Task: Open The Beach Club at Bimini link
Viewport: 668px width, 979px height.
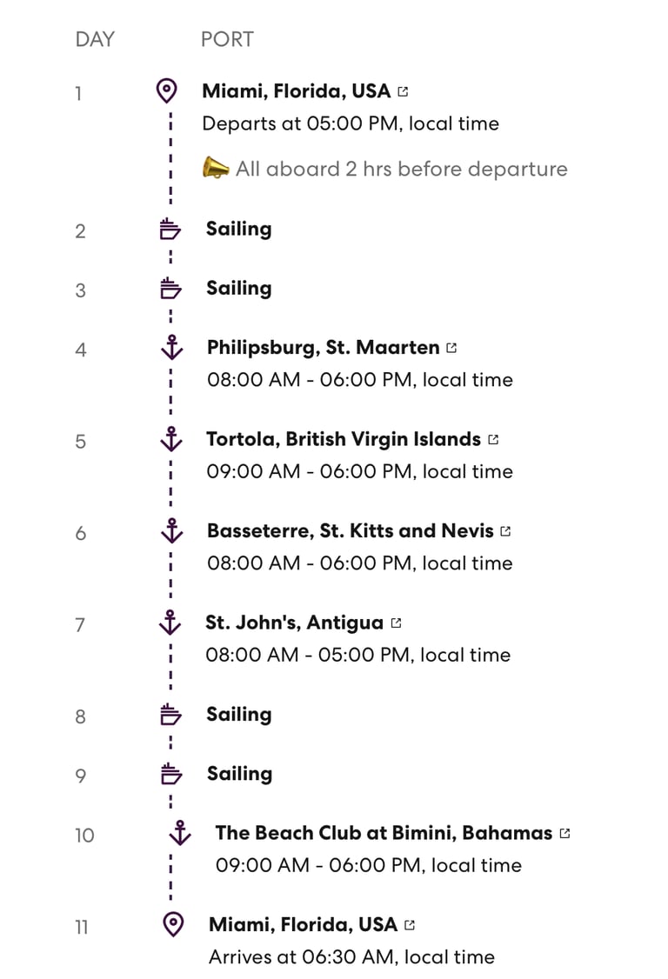Action: coord(383,833)
